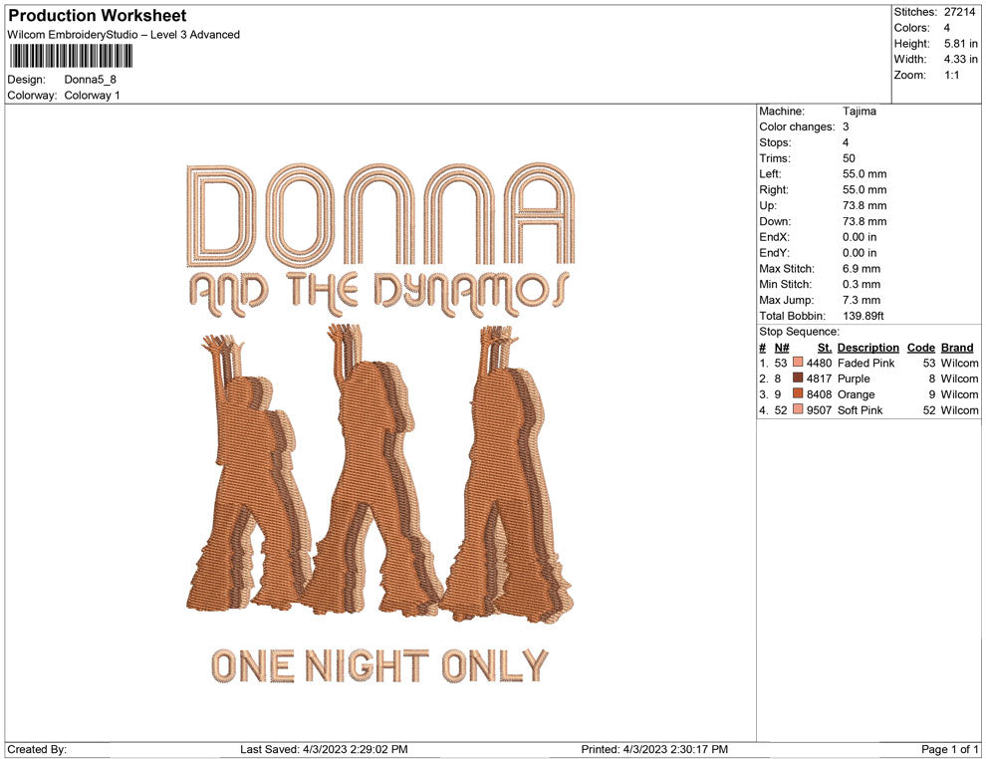Click the Wilcom EmbroideryStudio subtitle text
Screen dimensions: 986x759
(x=123, y=35)
